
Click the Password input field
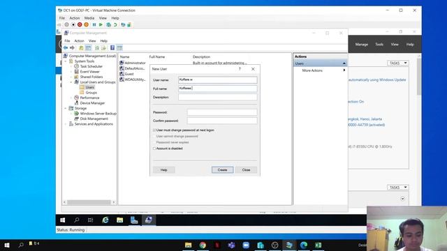tap(222, 112)
